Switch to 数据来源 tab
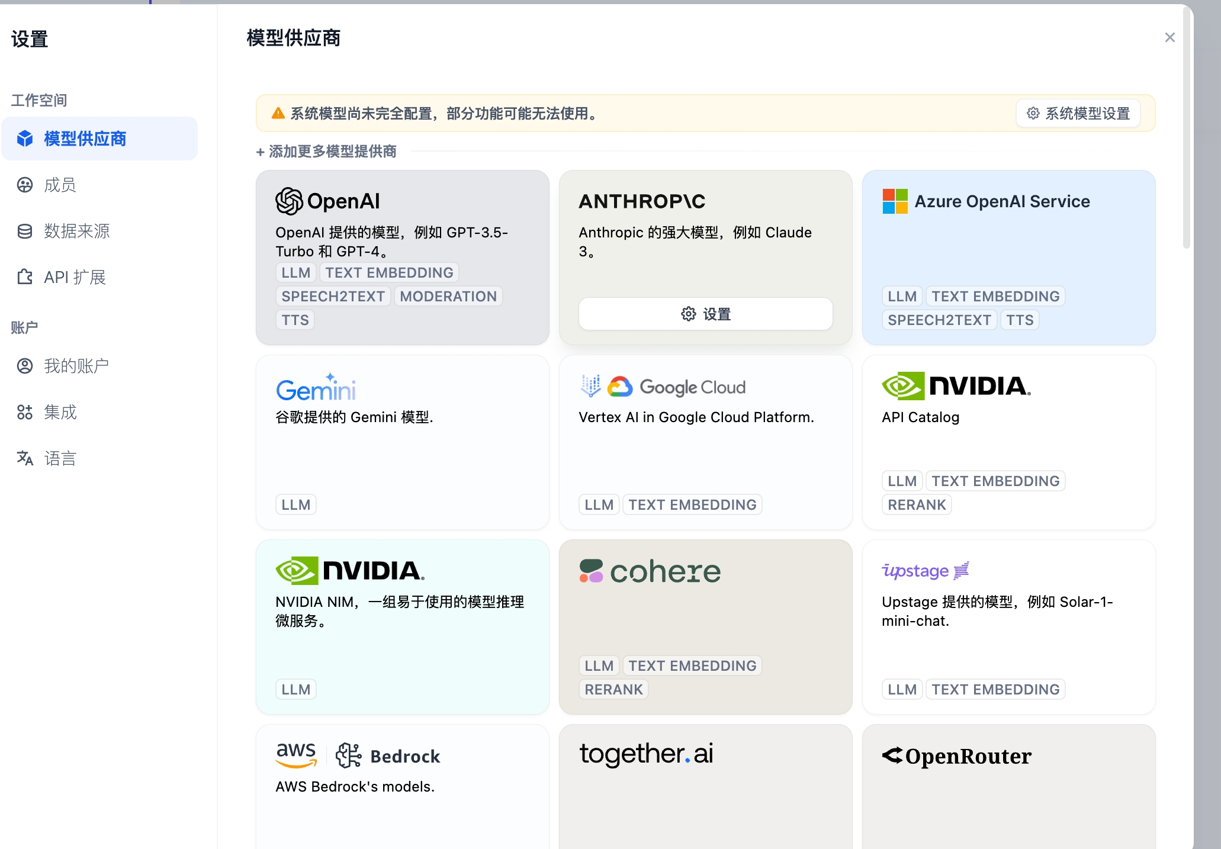Image resolution: width=1221 pixels, height=849 pixels. [x=99, y=231]
